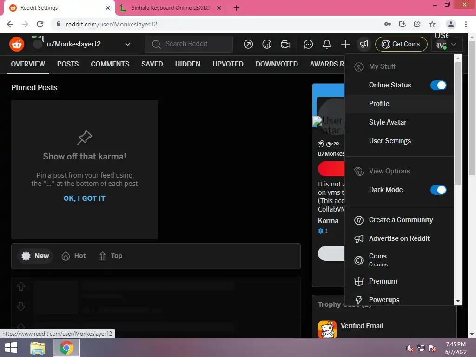
Task: Click the Premium shield icon
Action: 359,281
